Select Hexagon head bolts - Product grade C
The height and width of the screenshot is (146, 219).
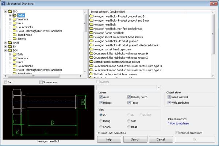[116, 41]
